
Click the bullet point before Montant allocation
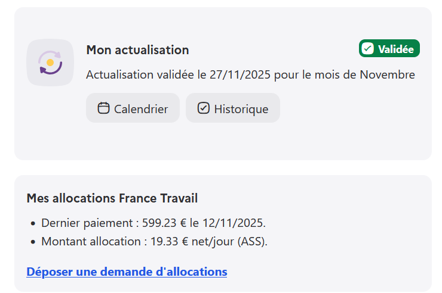tap(32, 243)
